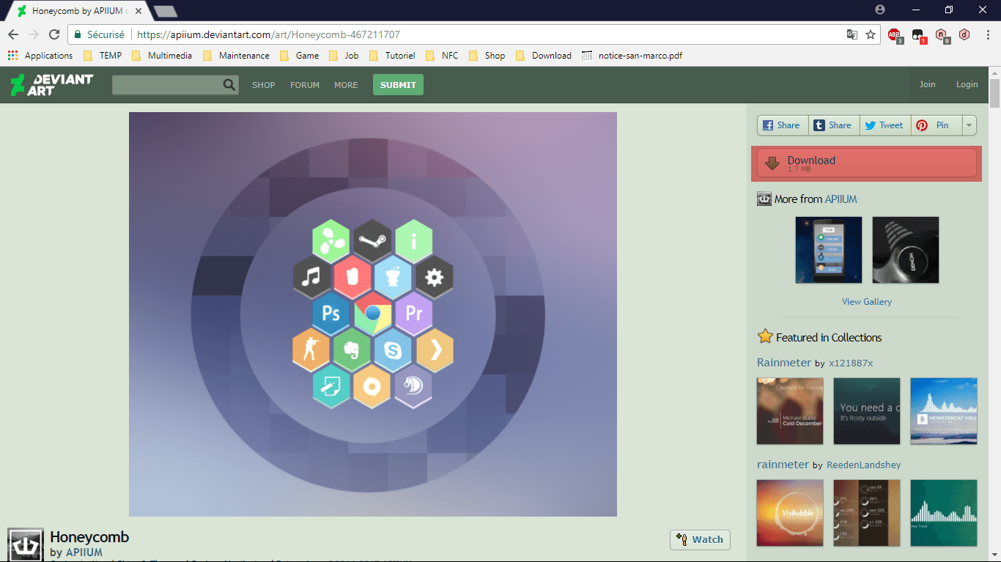Tweet this Honeycomb artwork
Viewport: 1001px width, 562px height.
[884, 125]
